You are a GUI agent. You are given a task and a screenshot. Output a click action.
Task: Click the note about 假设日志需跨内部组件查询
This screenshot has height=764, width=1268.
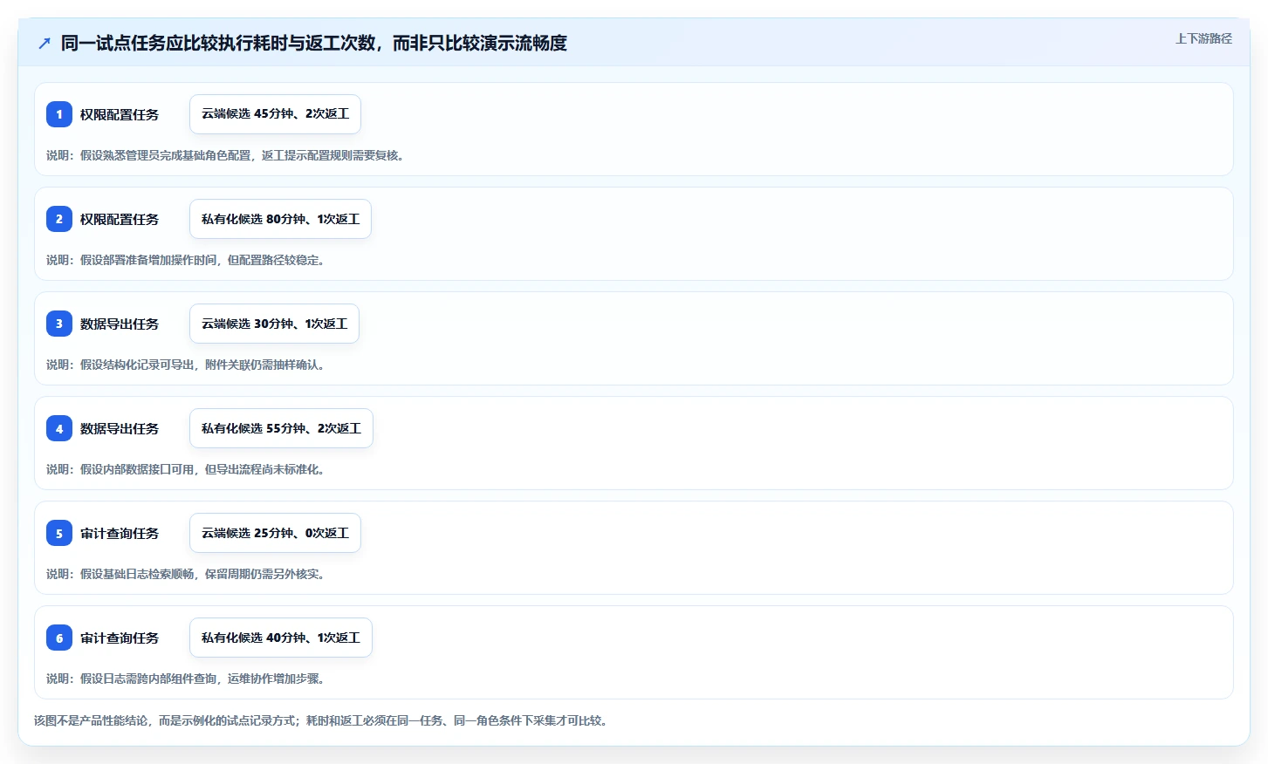188,679
